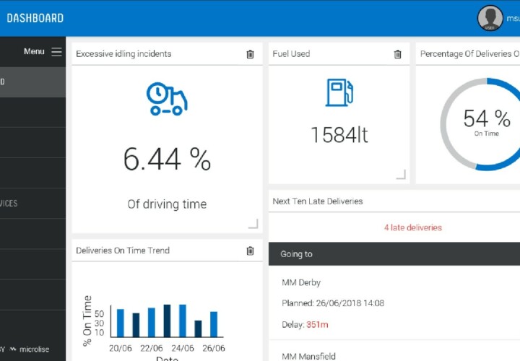
Task: Open the hamburger Menu icon
Action: click(56, 52)
